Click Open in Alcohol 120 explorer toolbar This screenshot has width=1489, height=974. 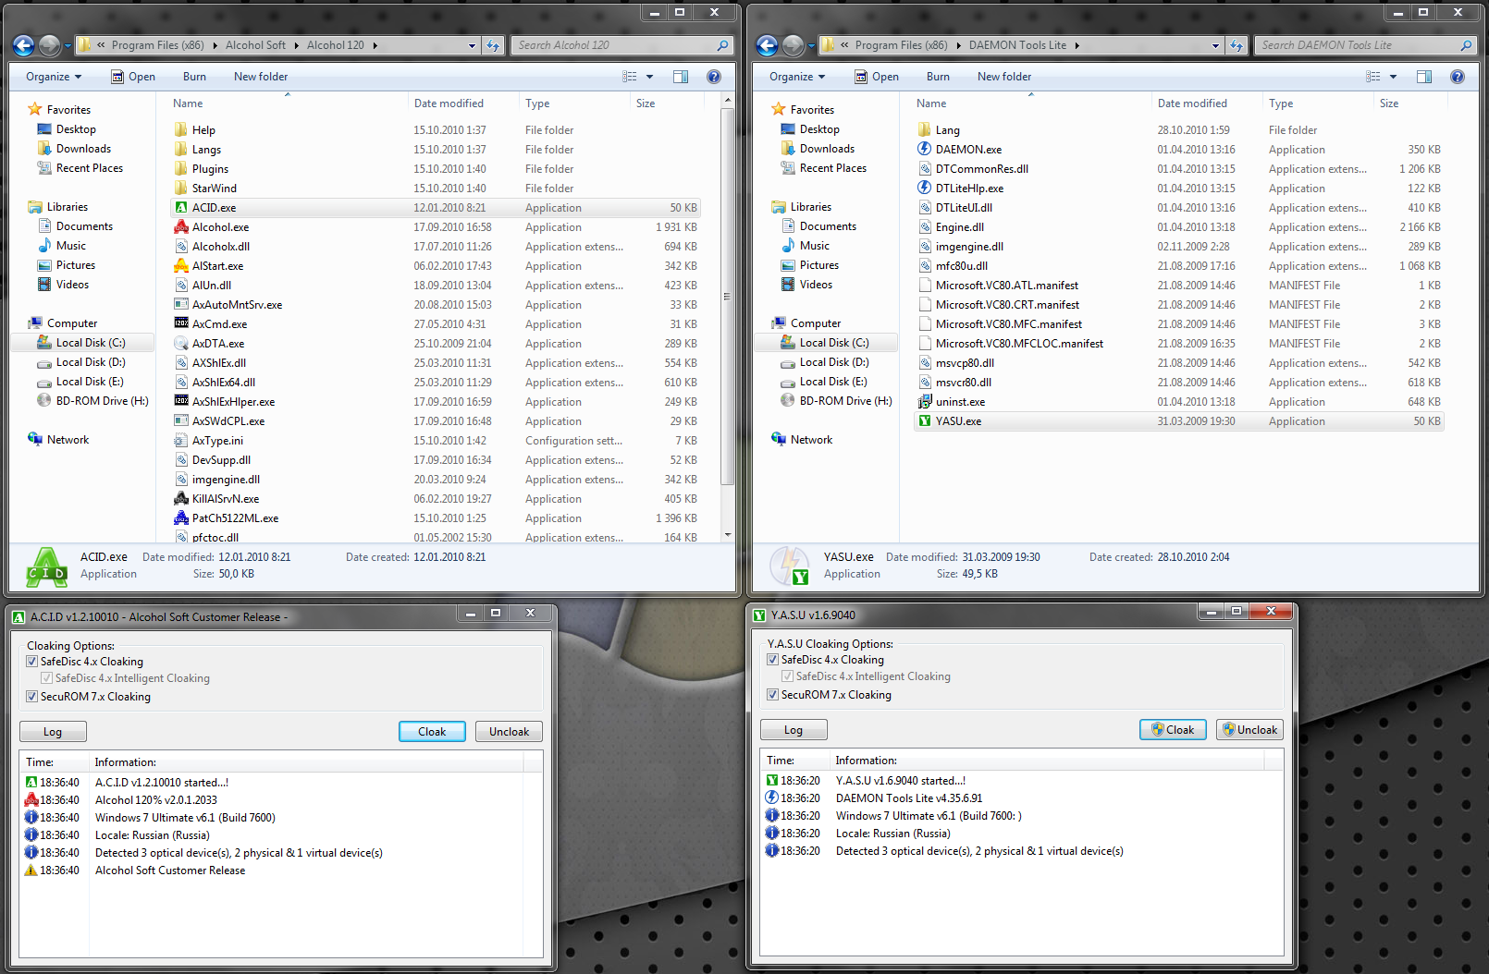pos(133,77)
